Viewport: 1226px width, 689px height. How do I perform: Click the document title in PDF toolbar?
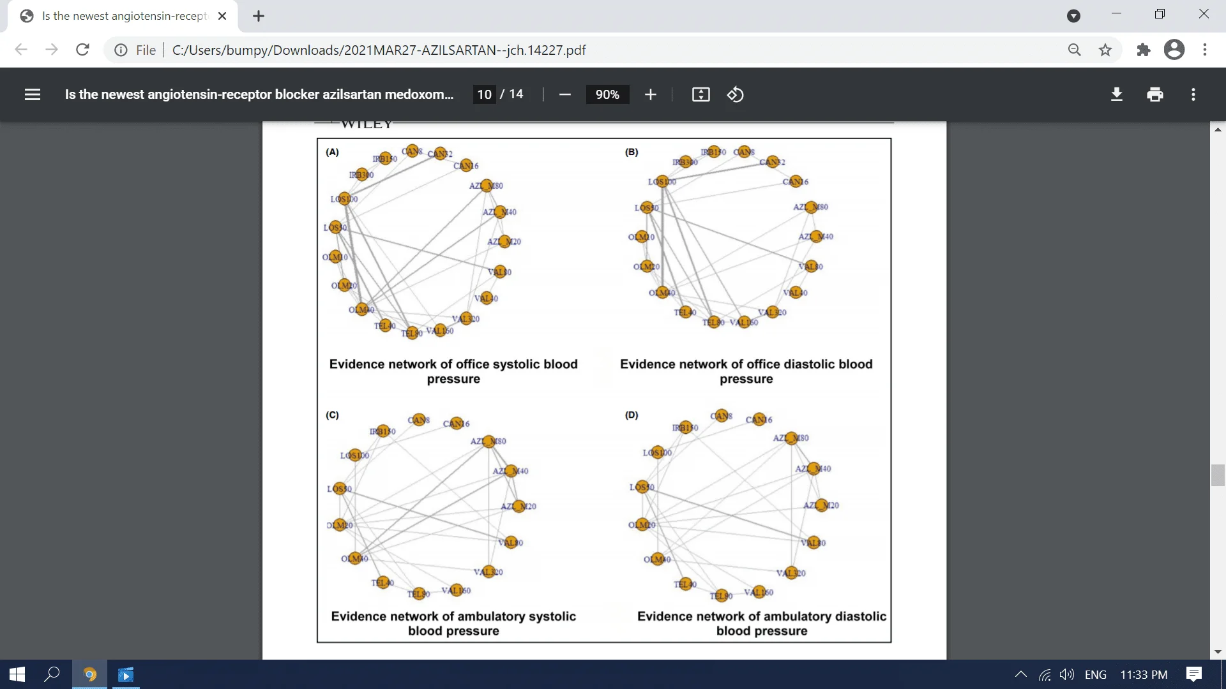(259, 94)
